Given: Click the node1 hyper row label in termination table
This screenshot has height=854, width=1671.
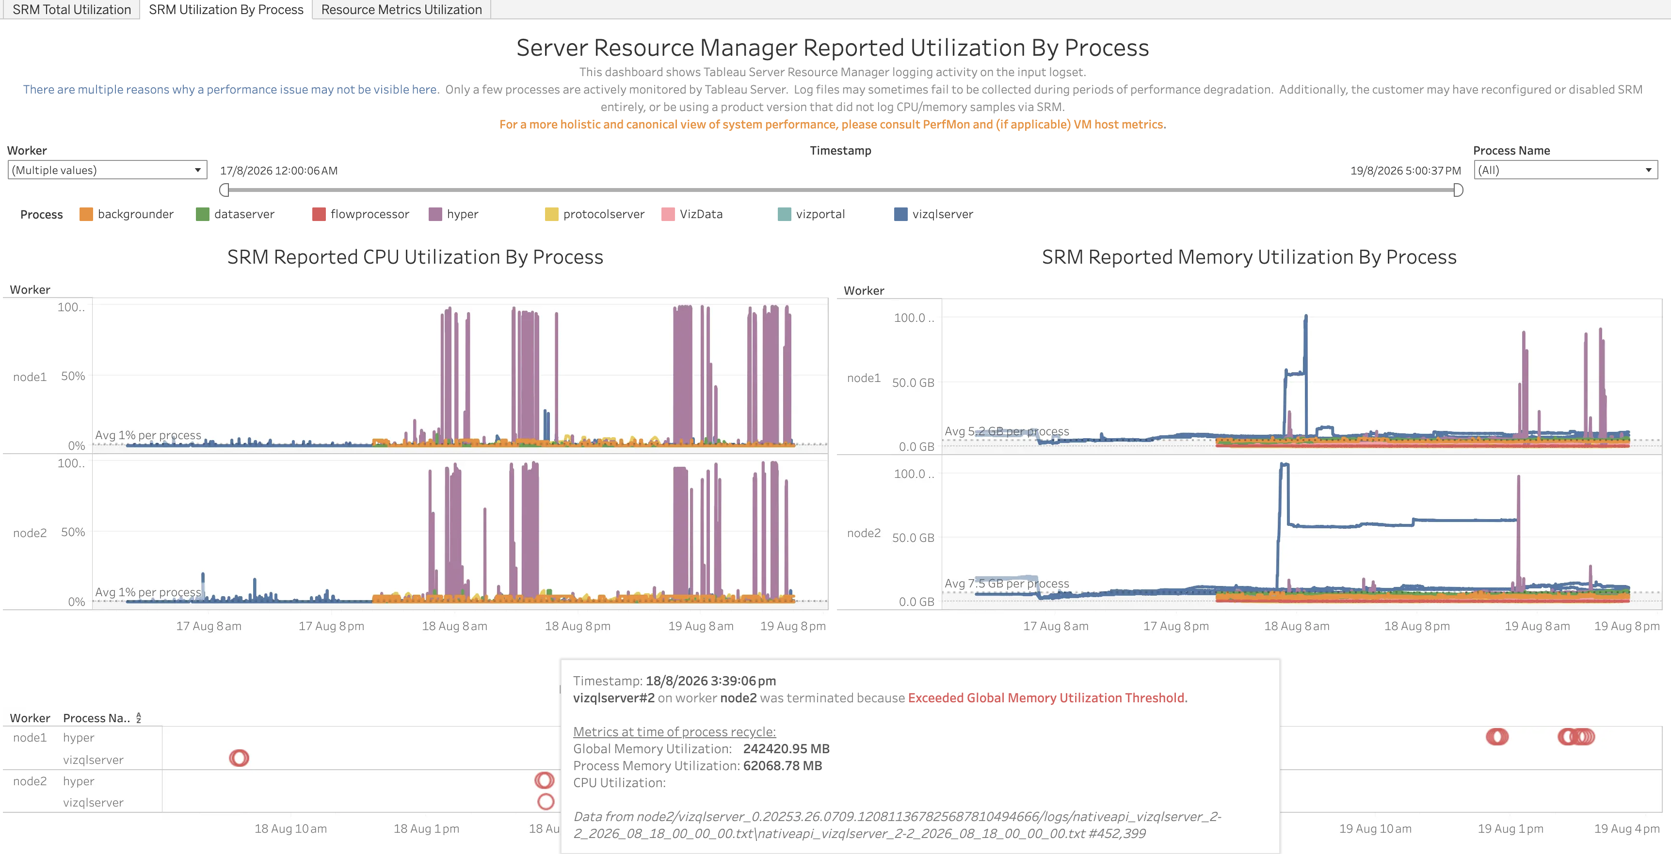Looking at the screenshot, I should (79, 738).
